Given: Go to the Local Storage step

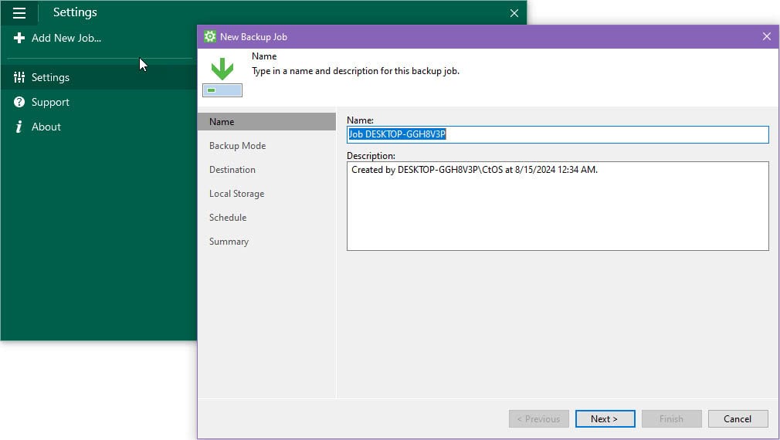Looking at the screenshot, I should pyautogui.click(x=237, y=194).
